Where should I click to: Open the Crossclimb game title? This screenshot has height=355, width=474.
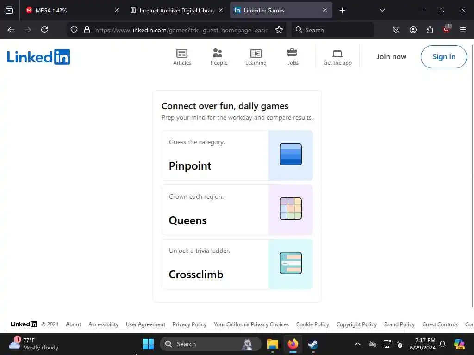(x=196, y=275)
